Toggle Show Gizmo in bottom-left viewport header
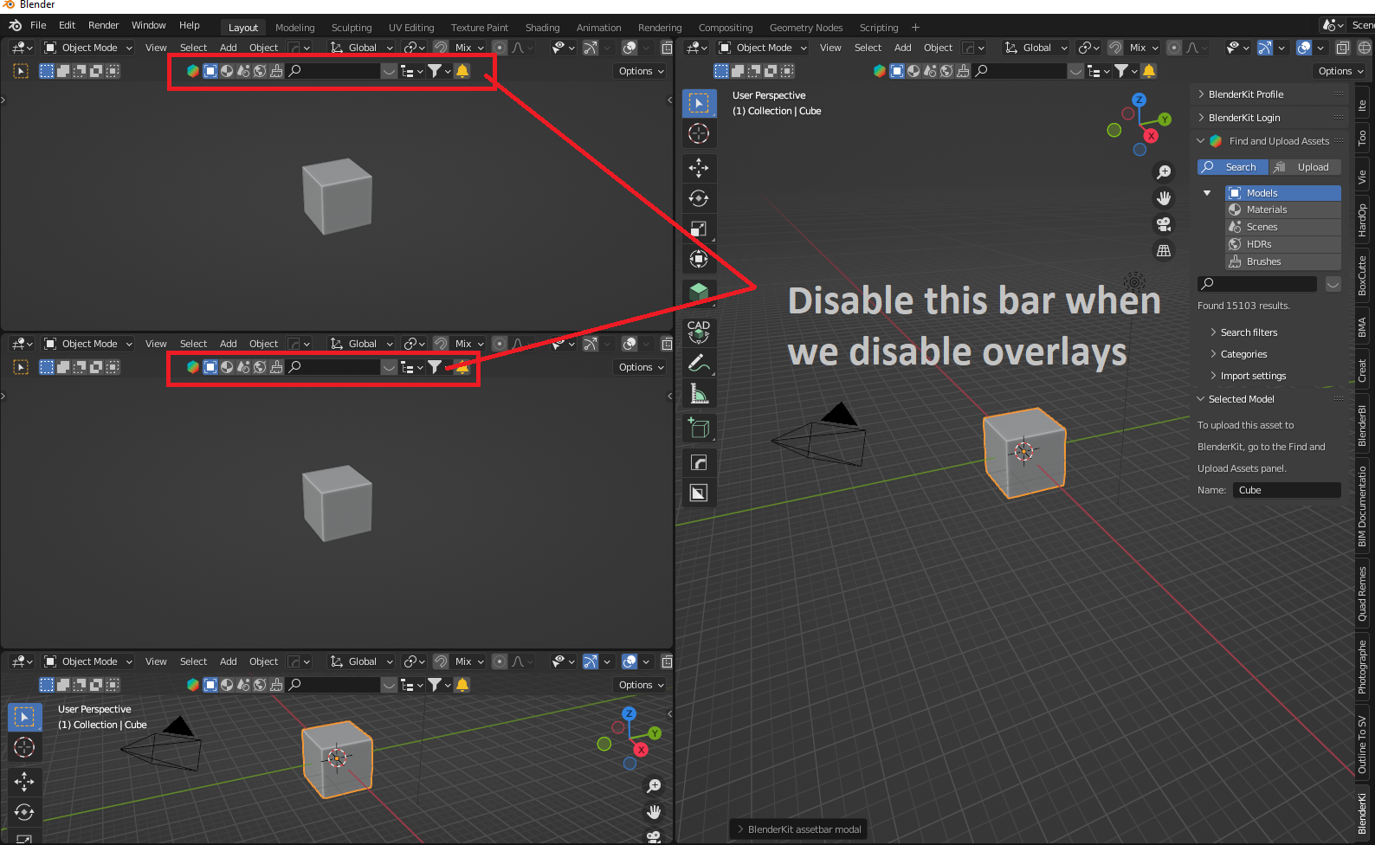This screenshot has height=845, width=1375. click(x=591, y=661)
